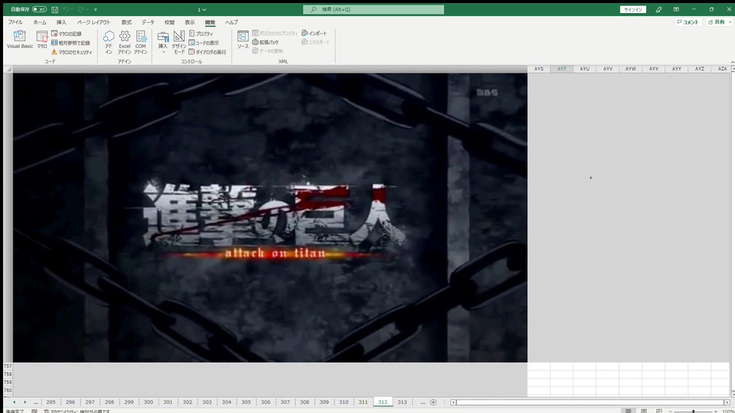
Task: Toggle Design Mode (デザインモード)
Action: pos(178,43)
